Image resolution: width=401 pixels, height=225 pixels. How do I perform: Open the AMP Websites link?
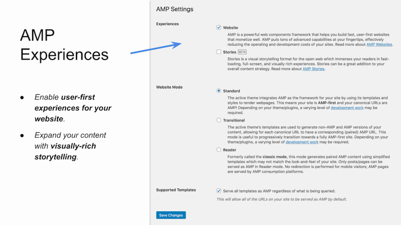[379, 45]
